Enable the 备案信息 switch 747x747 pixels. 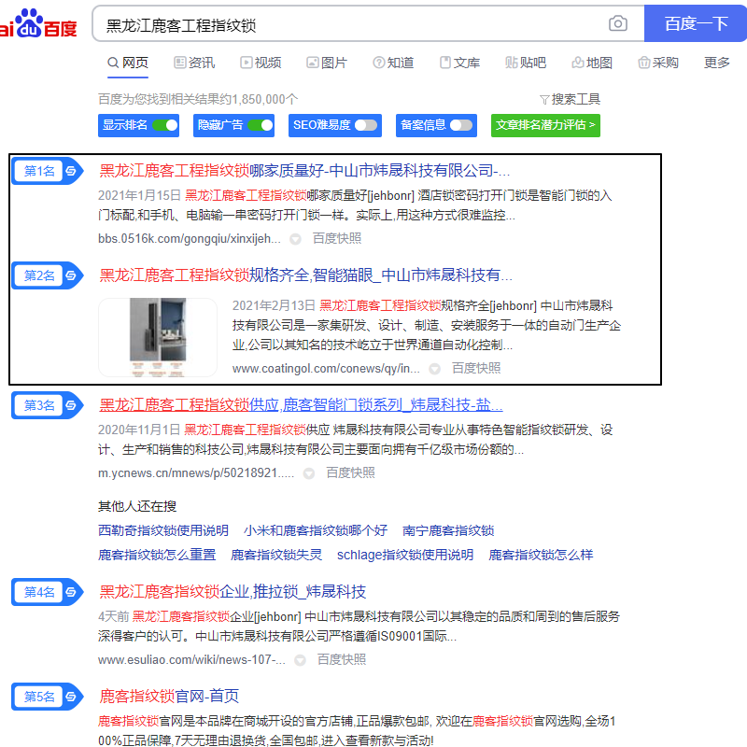[461, 125]
